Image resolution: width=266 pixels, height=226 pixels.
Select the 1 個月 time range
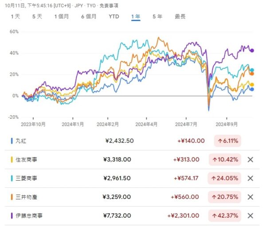click(62, 16)
